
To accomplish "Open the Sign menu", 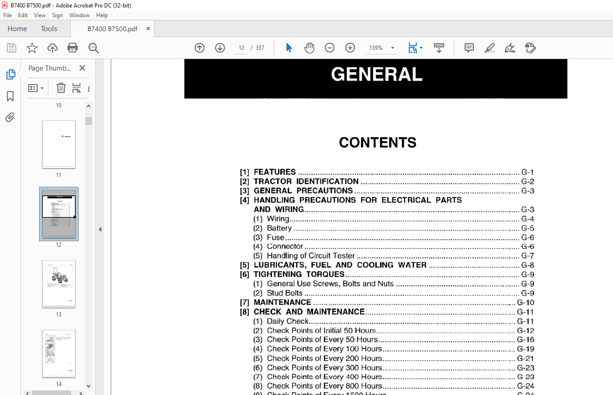I will pos(57,15).
